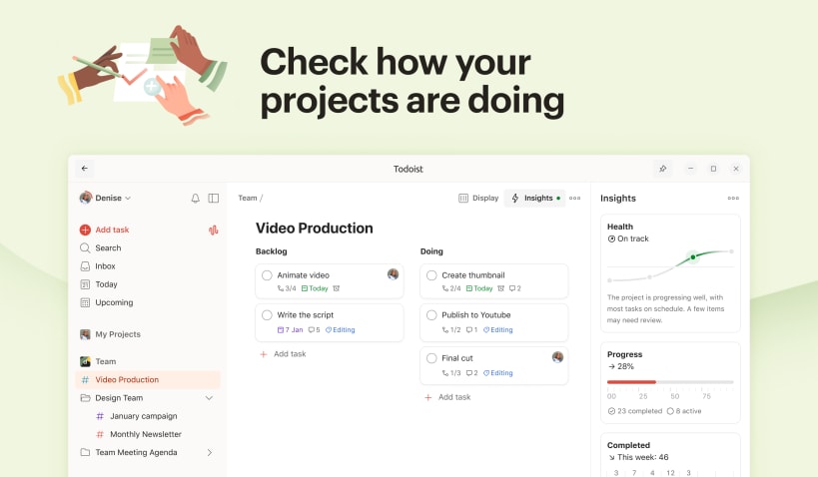
Task: Click Doing column header
Action: [x=431, y=251]
